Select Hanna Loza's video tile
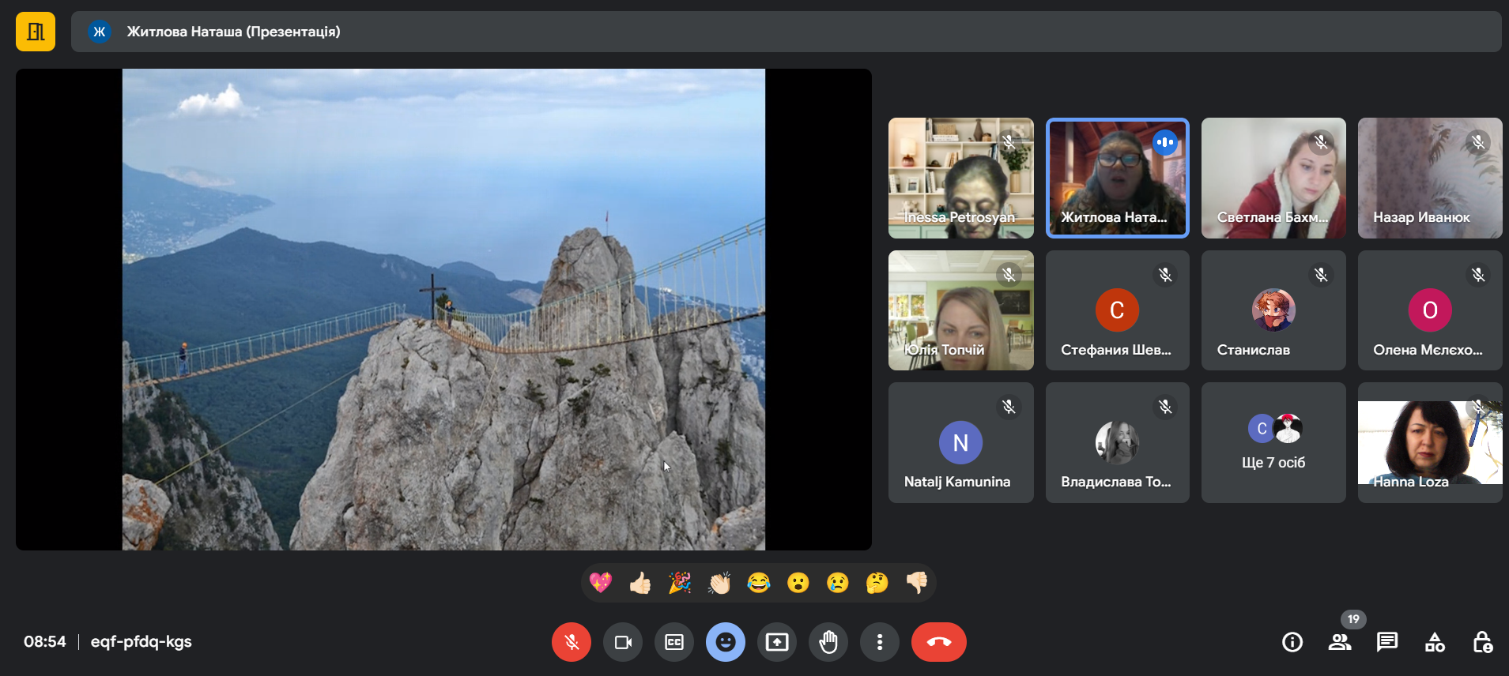The width and height of the screenshot is (1509, 676). pos(1430,443)
